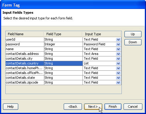Move the selected field Down
146x114 pixels.
(x=133, y=42)
